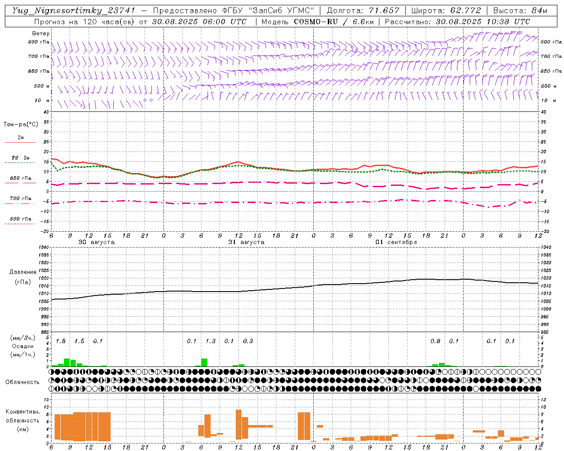564x451 pixels.
Task: Click the Осадки panel label
Action: coord(23,346)
